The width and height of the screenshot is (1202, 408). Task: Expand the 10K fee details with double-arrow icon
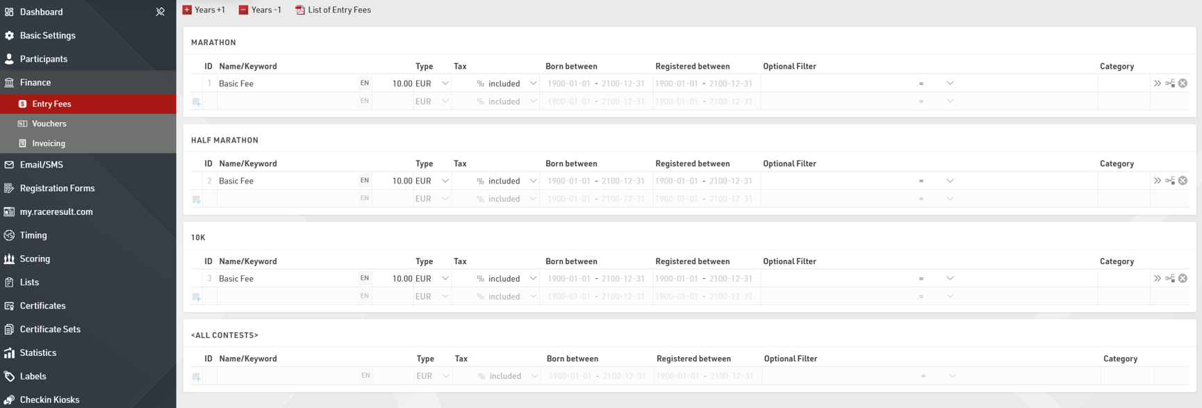coord(1158,279)
